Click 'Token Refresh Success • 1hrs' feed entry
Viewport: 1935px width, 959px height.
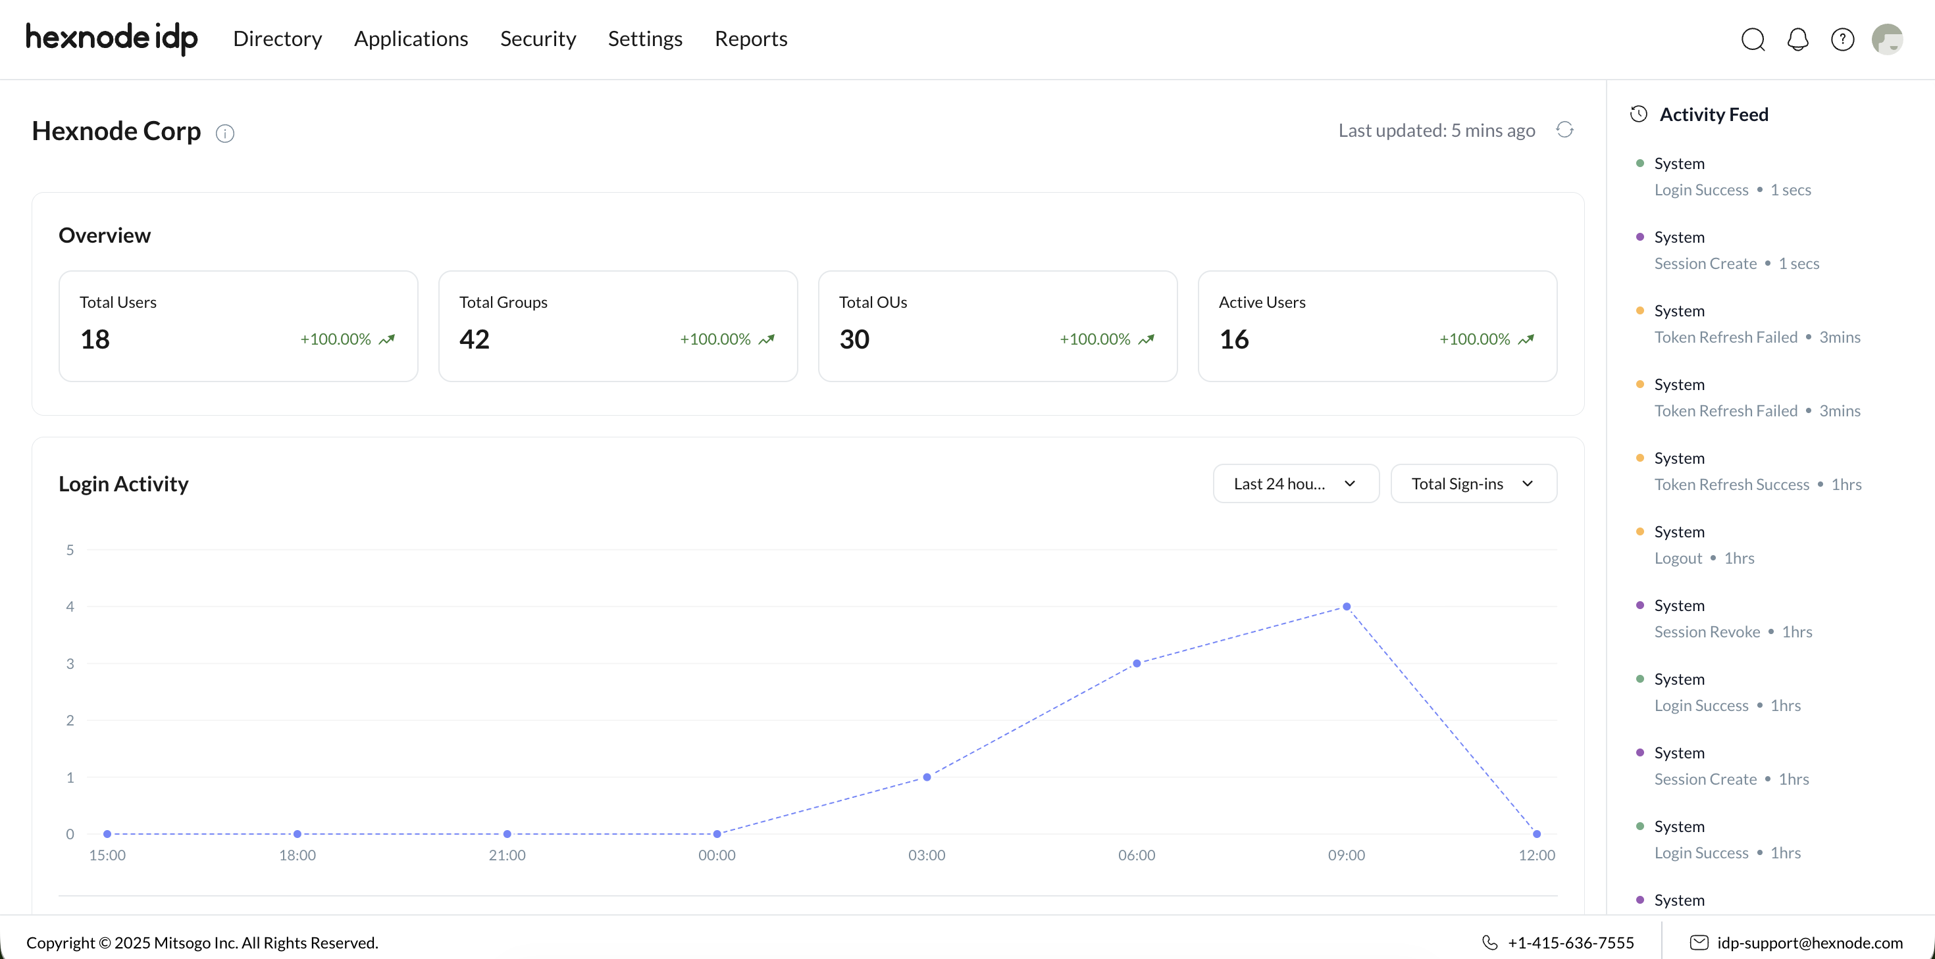[1758, 484]
